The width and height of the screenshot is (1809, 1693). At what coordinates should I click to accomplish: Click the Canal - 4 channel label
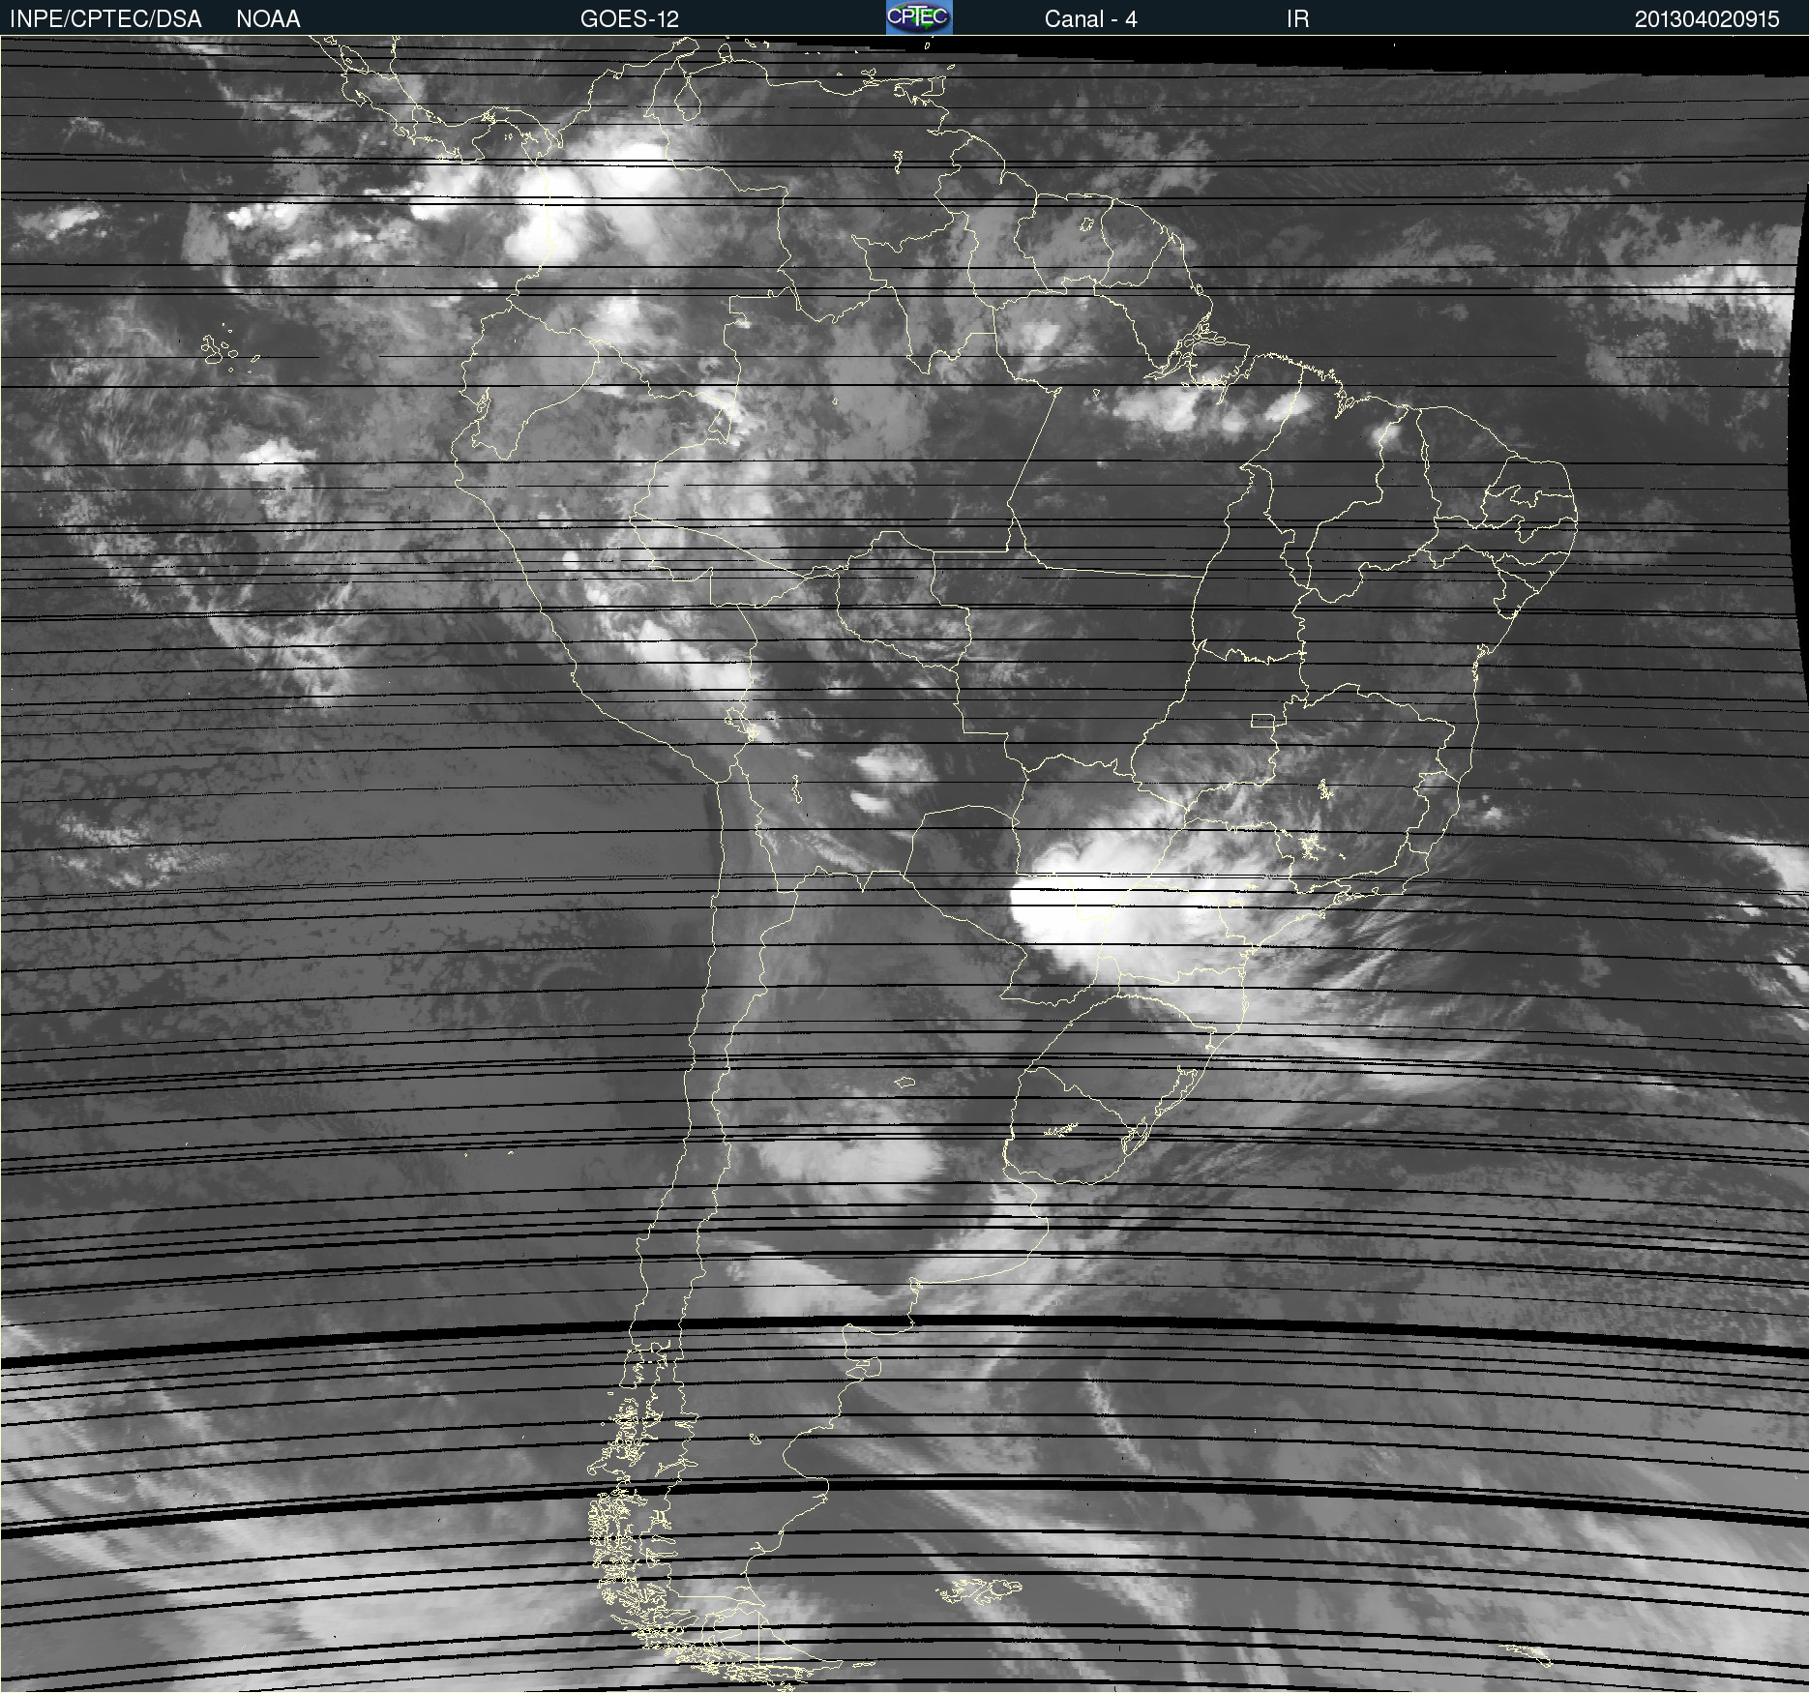click(1090, 19)
